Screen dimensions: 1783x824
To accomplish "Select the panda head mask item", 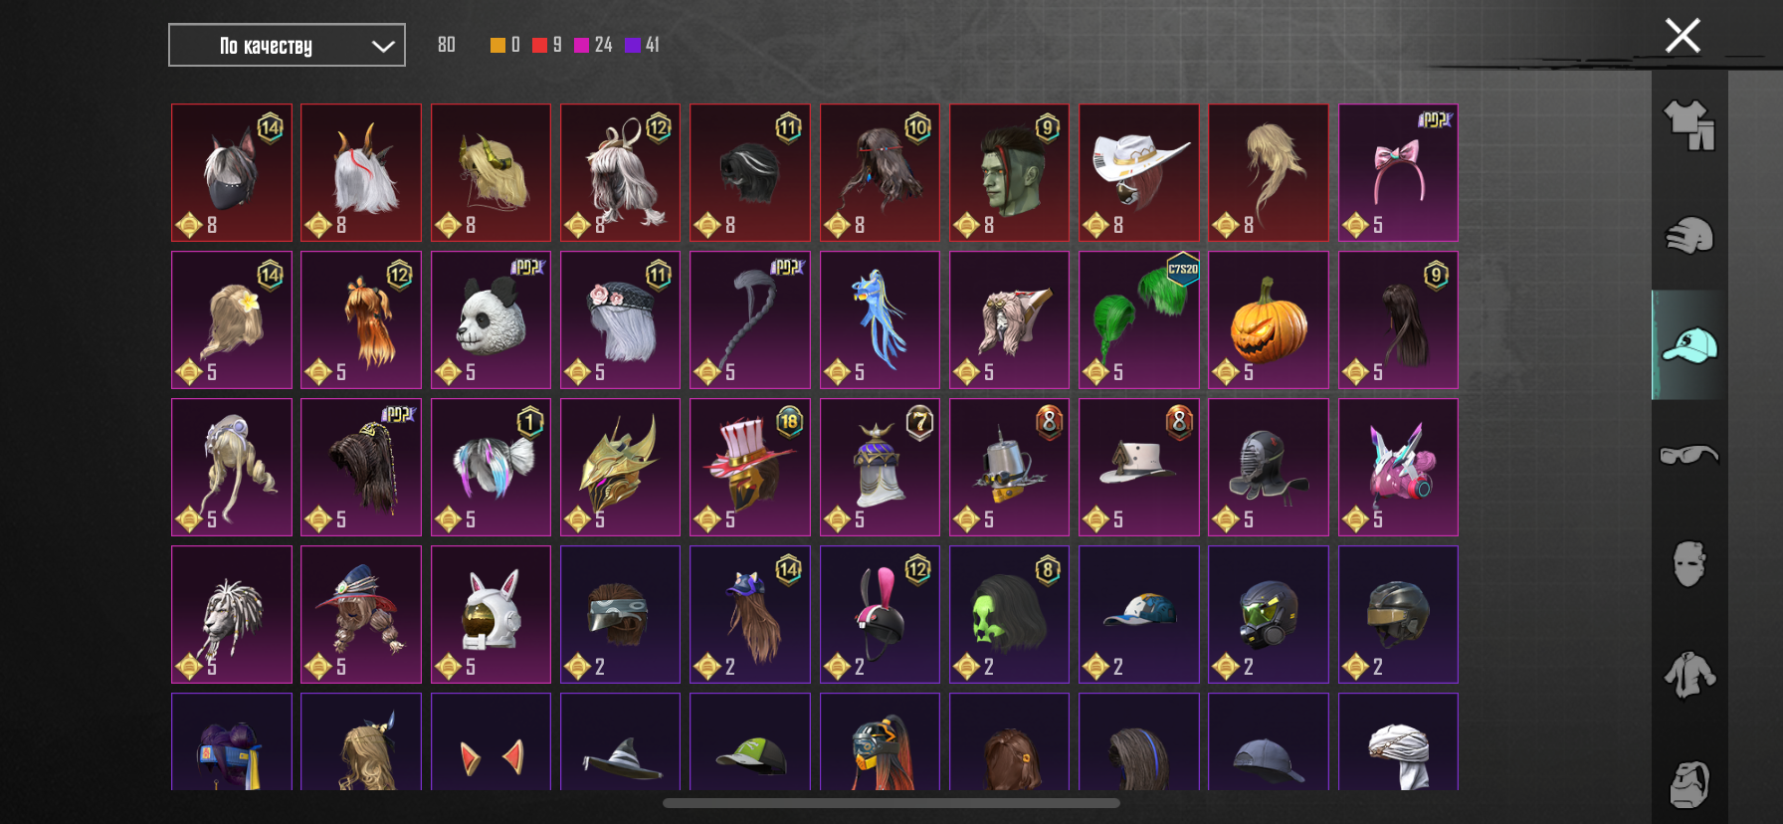I will pos(491,319).
